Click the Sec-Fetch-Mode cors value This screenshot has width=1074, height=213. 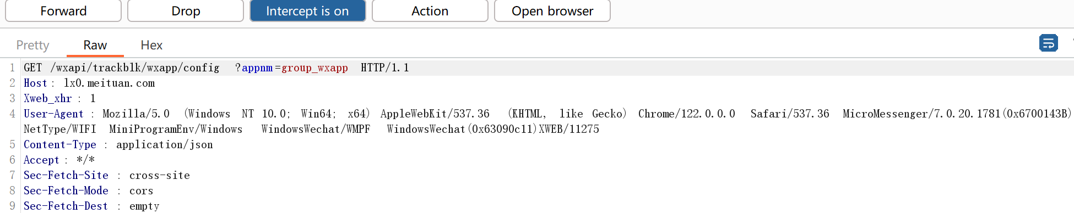pos(142,191)
